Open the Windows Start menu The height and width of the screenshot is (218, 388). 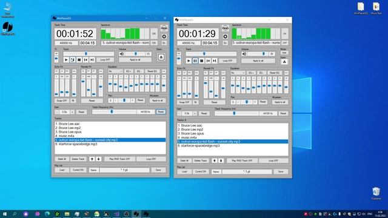[x=5, y=214]
